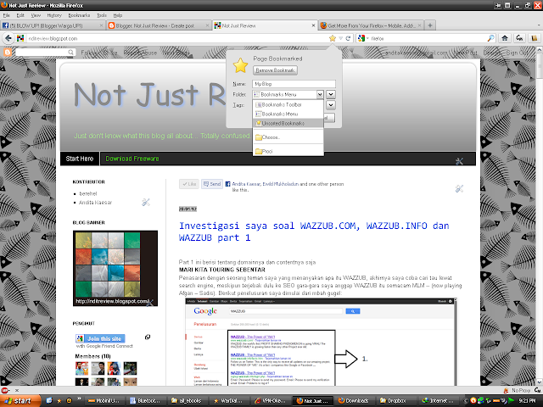The image size is (543, 407).
Task: Click the bookmark Name field
Action: click(294, 84)
